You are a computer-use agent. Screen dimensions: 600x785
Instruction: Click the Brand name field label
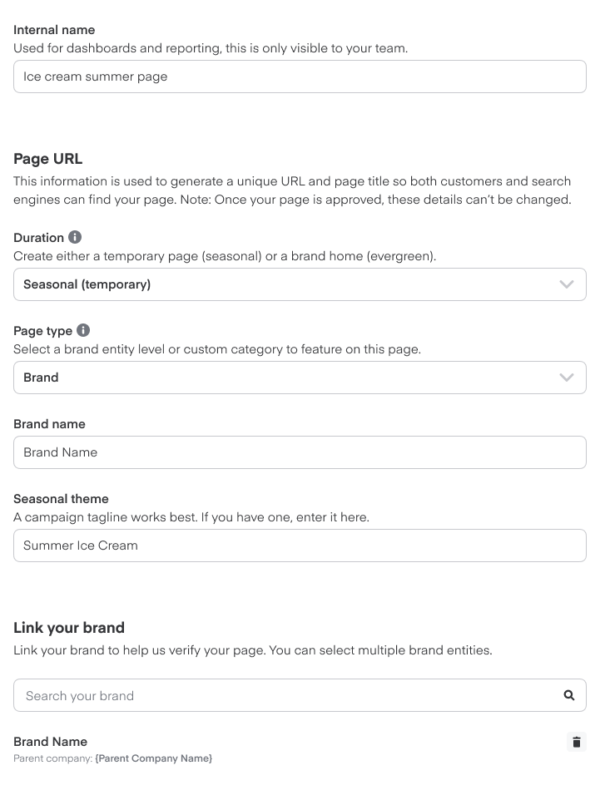pyautogui.click(x=49, y=424)
